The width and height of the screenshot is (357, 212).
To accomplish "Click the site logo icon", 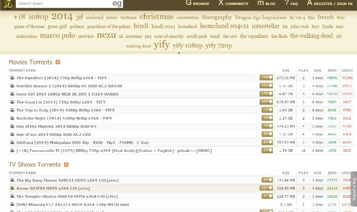I will 8,4.
